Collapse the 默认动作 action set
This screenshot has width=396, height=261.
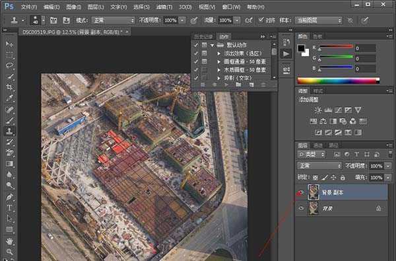(212, 46)
